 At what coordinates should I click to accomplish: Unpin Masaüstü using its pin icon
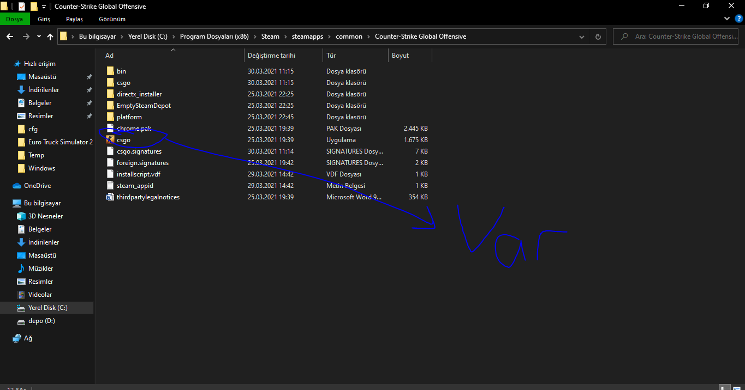tap(89, 77)
